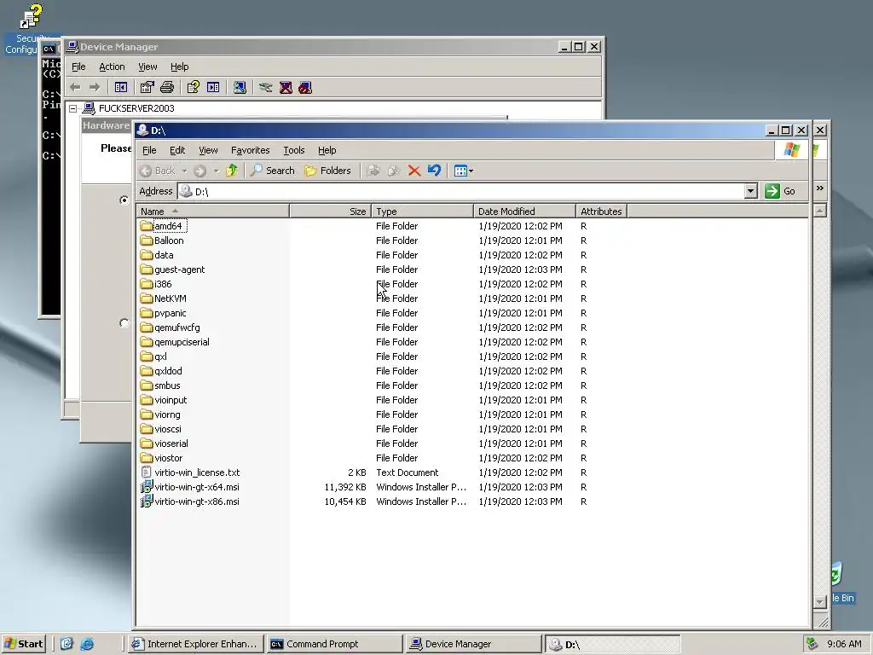The width and height of the screenshot is (873, 655).
Task: Click the Help icon in Device Manager toolbar
Action: (x=193, y=87)
